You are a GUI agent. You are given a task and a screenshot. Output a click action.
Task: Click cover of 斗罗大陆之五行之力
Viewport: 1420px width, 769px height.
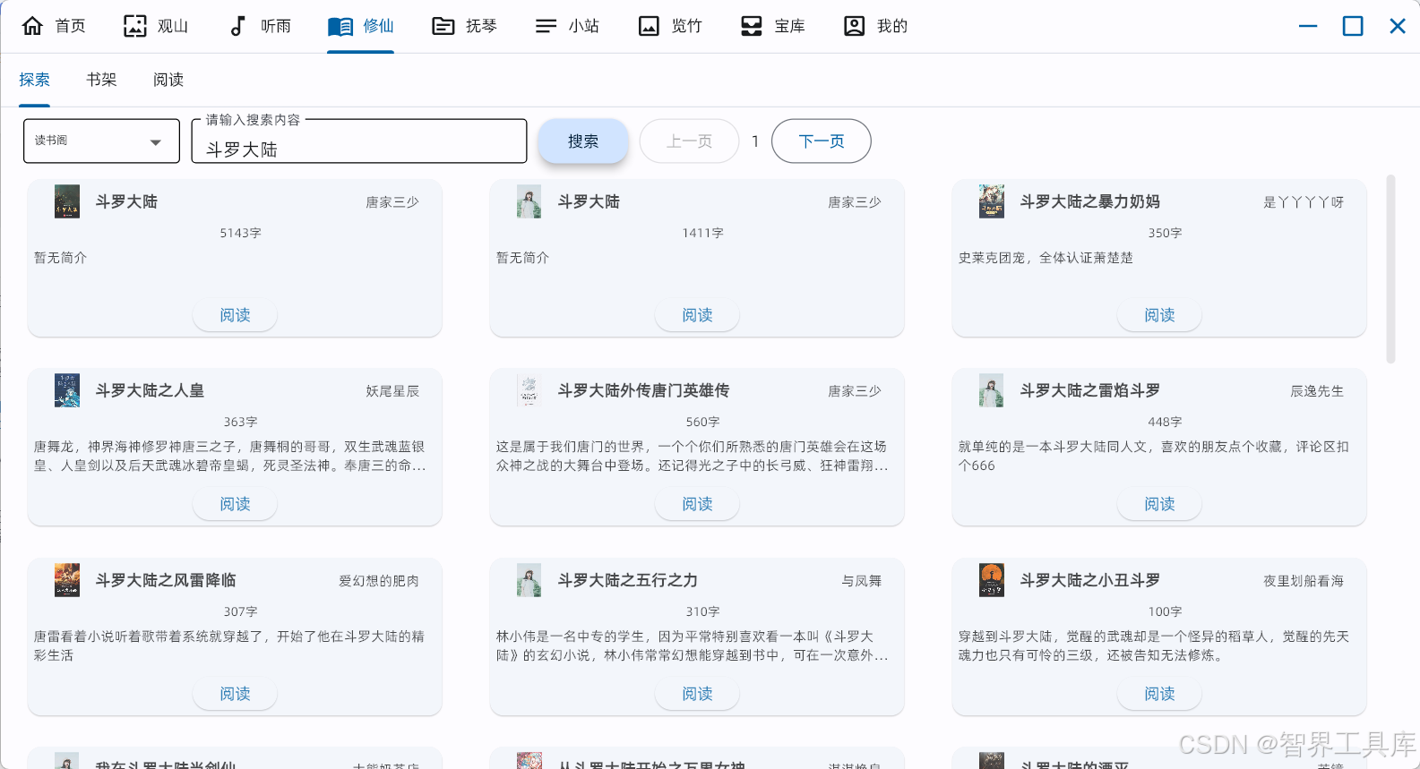[x=529, y=580]
